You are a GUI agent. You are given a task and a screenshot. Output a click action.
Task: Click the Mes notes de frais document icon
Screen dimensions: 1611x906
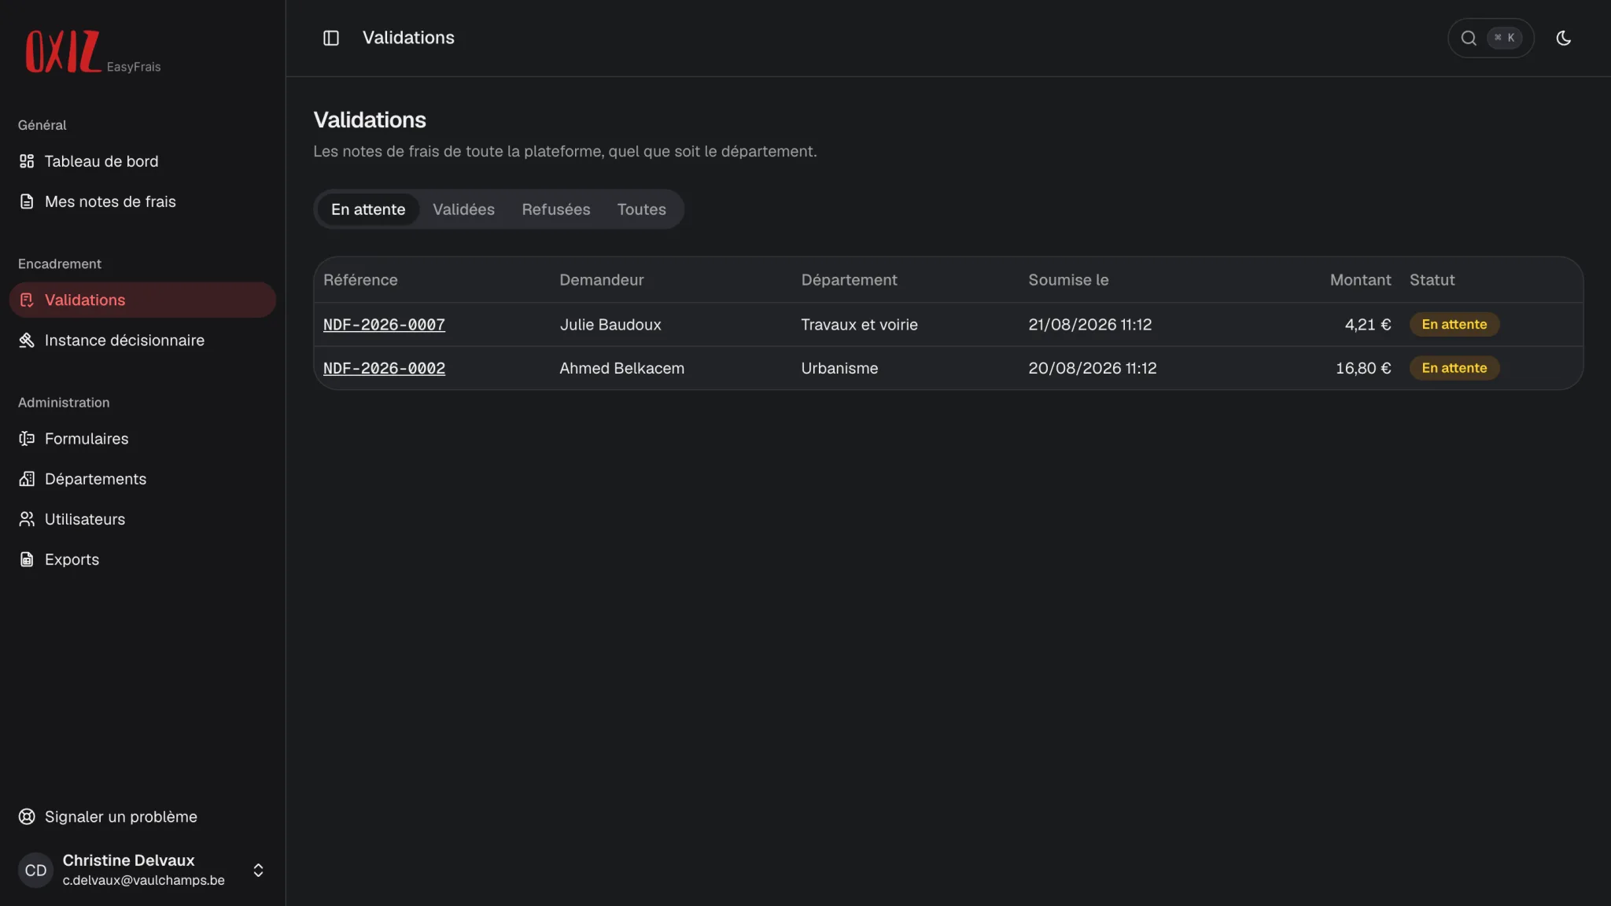(x=27, y=201)
